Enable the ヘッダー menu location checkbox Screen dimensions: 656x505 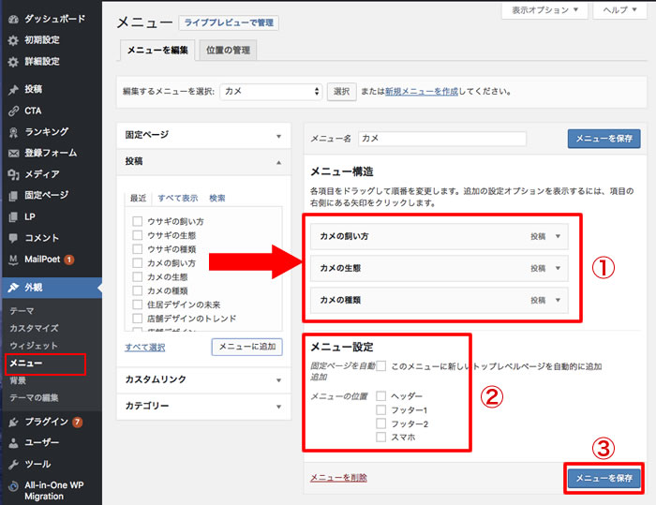point(380,396)
